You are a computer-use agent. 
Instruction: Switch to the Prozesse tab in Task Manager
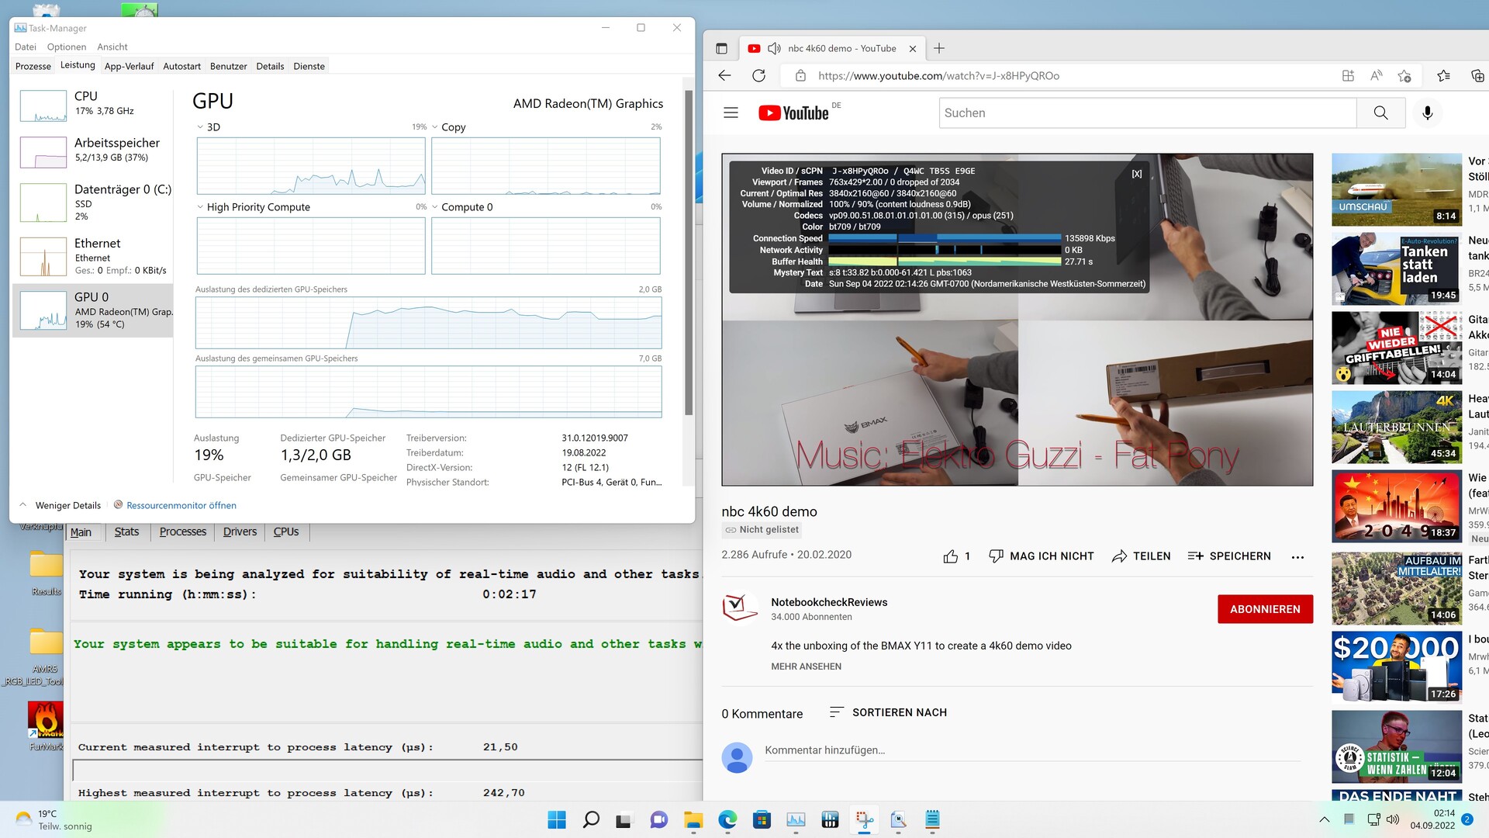coord(33,66)
